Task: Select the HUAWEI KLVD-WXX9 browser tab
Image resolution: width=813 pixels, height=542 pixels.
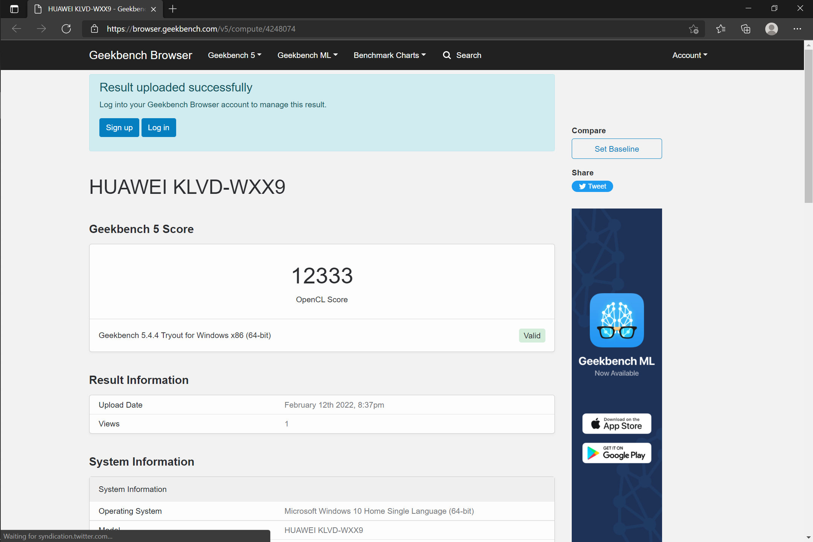Action: (x=95, y=9)
